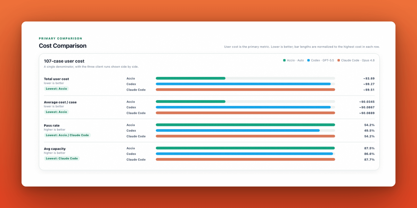Click the "107-case user cost" card title
The height and width of the screenshot is (208, 417).
64,61
